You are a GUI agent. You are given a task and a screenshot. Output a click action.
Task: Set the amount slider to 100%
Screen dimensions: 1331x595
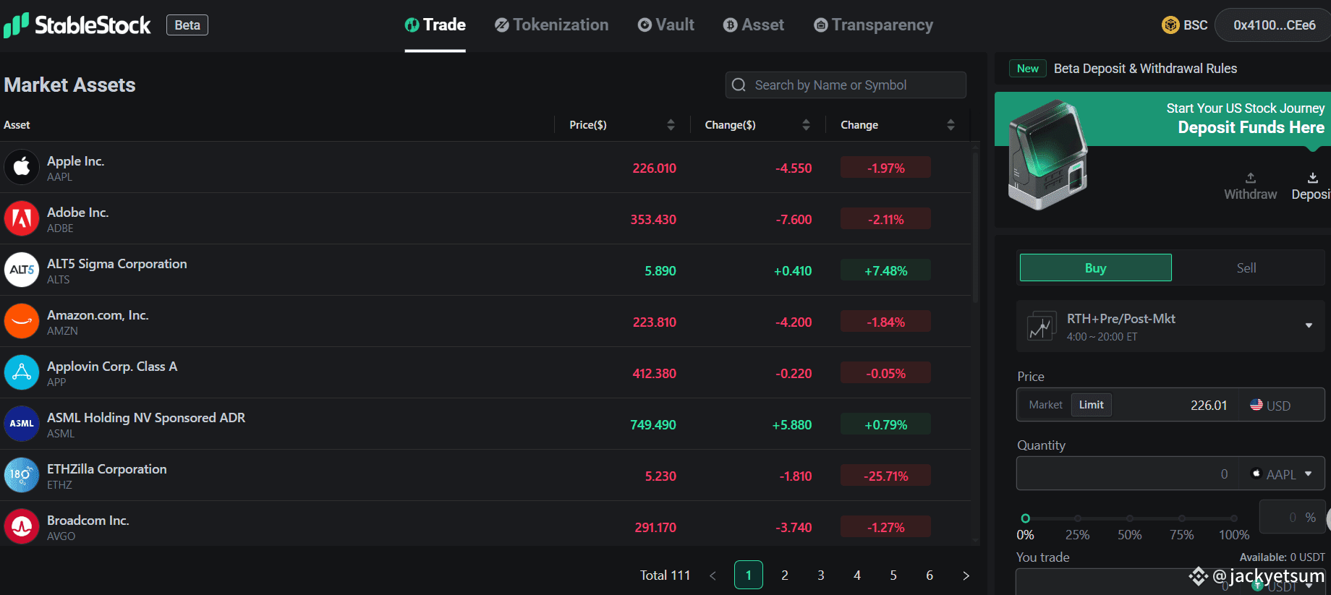click(x=1234, y=518)
